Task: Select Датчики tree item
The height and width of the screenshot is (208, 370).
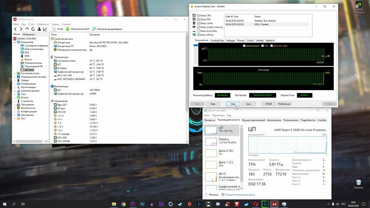Action: (x=27, y=70)
